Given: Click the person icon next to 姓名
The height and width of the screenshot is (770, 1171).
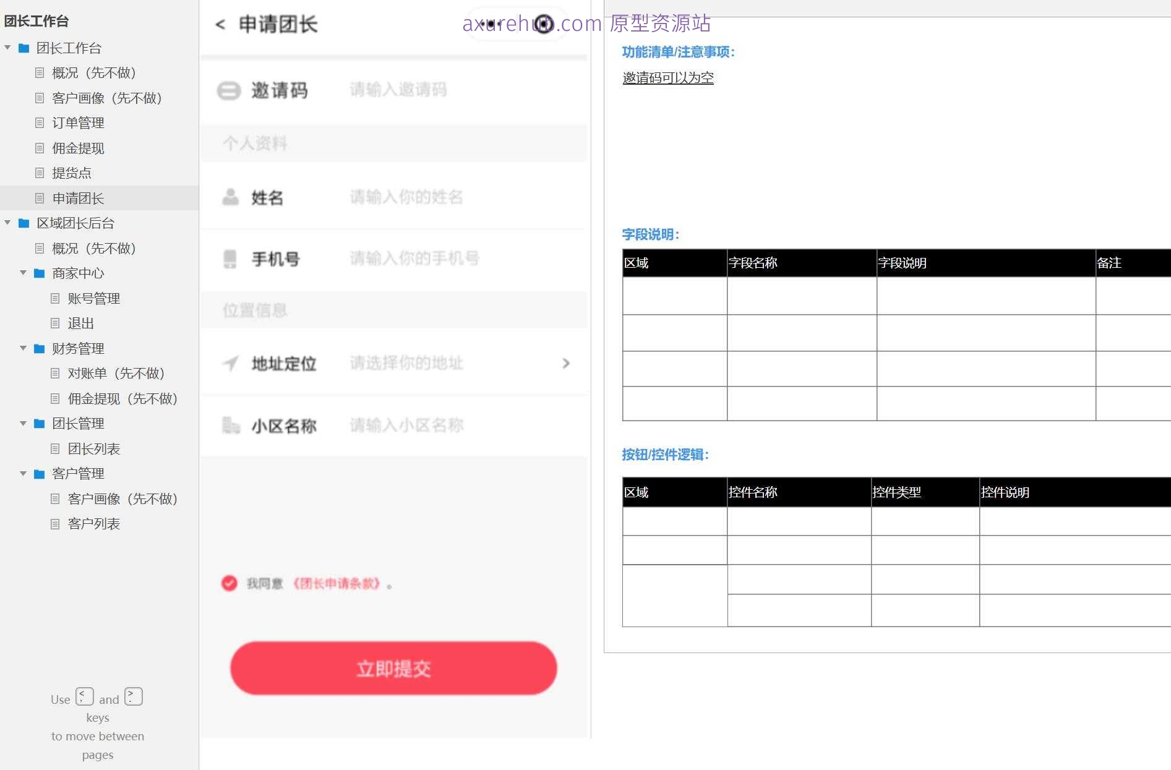Looking at the screenshot, I should [x=229, y=198].
